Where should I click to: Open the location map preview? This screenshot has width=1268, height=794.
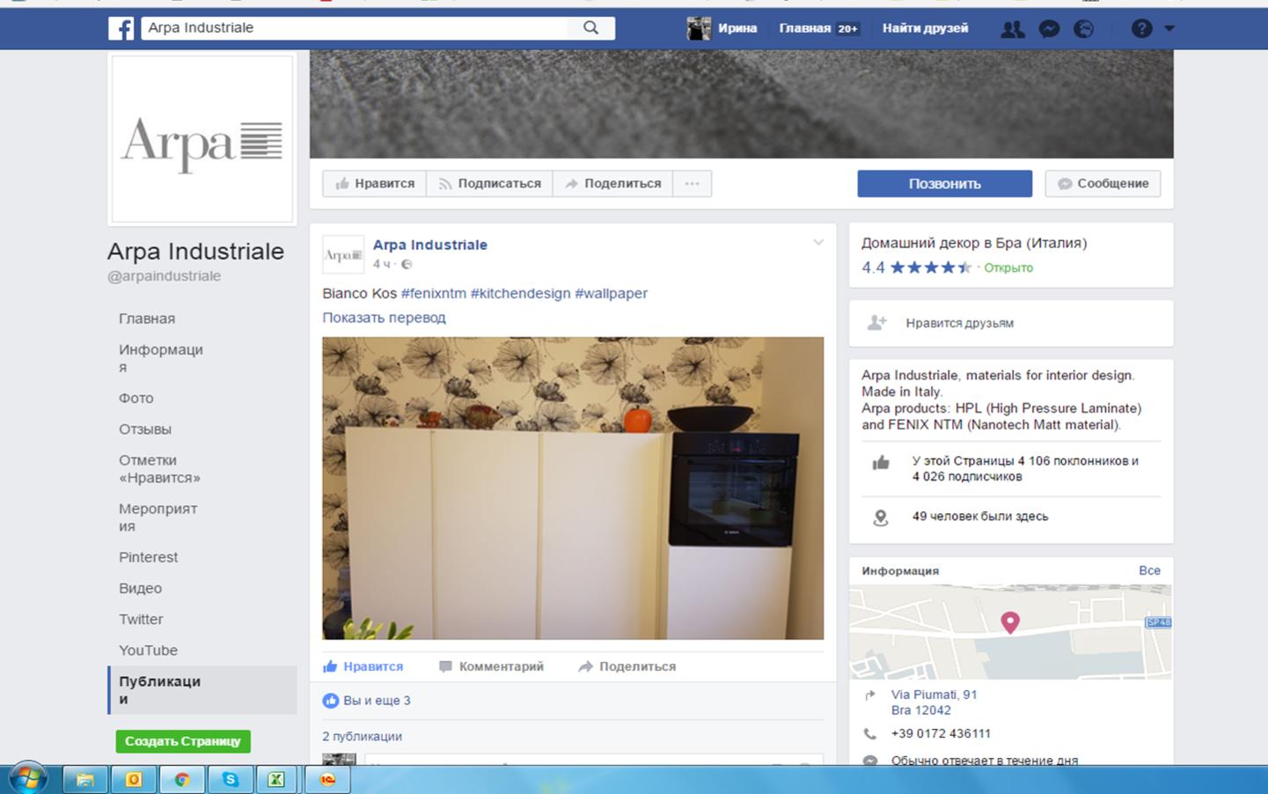point(1010,632)
